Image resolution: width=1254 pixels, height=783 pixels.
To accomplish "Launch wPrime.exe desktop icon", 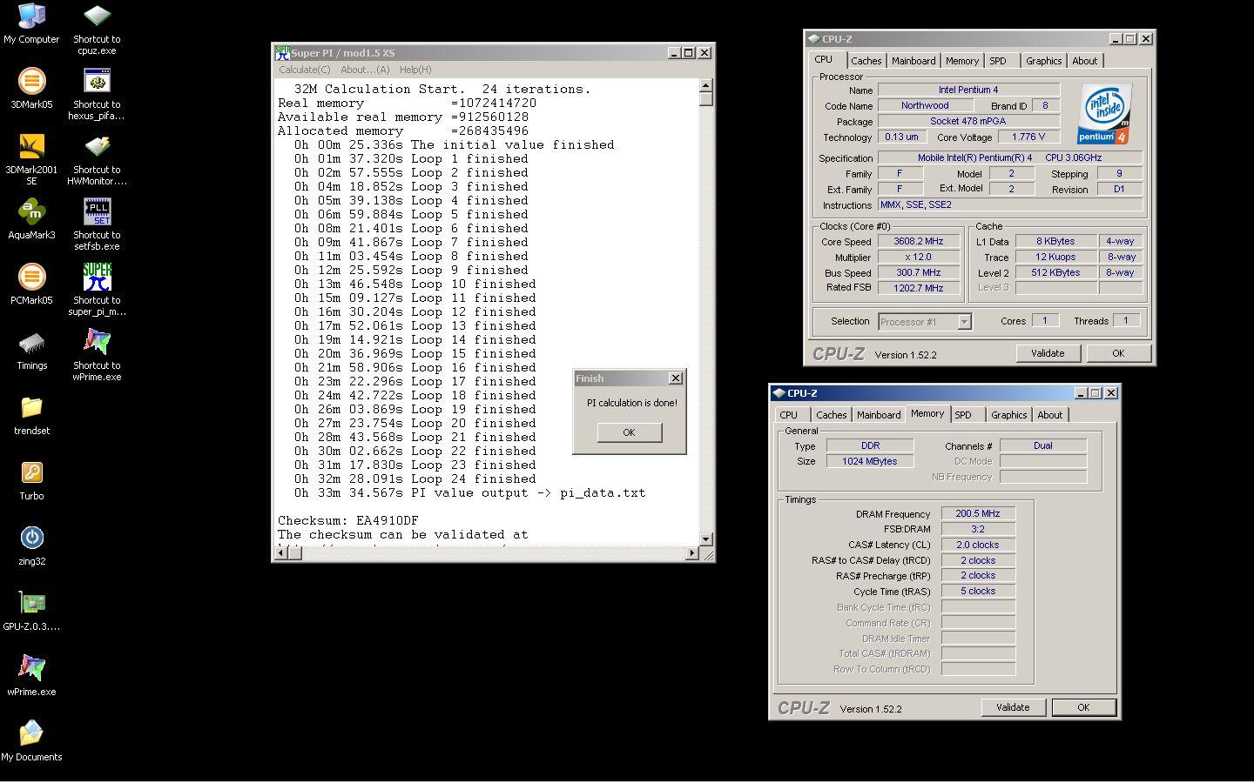I will [31, 676].
